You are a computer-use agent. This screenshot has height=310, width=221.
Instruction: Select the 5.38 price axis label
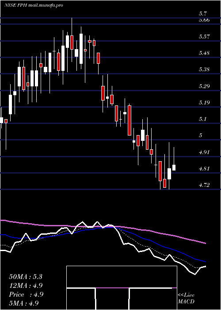(204, 70)
